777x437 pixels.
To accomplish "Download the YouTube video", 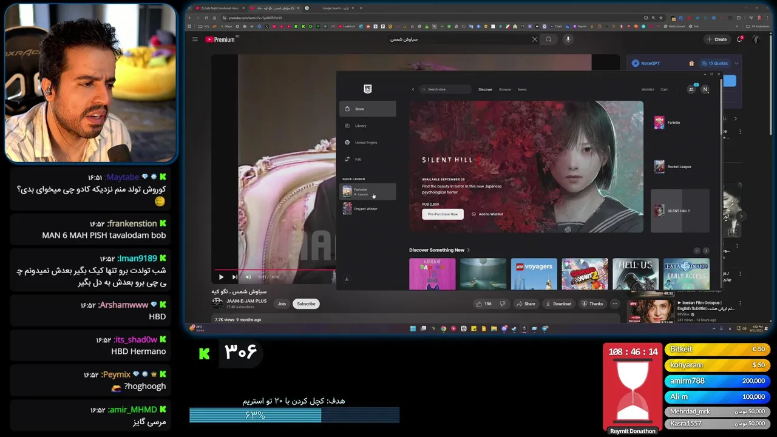I will point(558,303).
